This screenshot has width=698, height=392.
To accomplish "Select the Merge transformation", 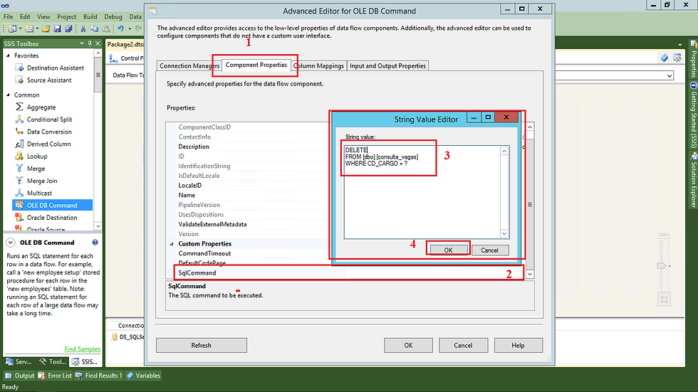I will click(36, 169).
